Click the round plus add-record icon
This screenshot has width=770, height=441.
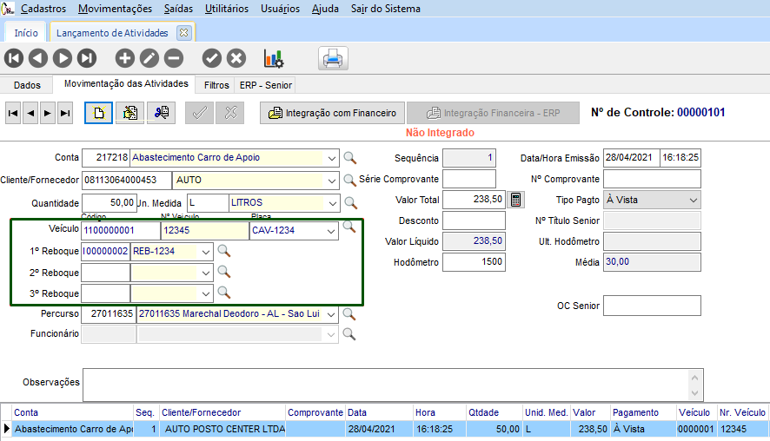pyautogui.click(x=125, y=58)
